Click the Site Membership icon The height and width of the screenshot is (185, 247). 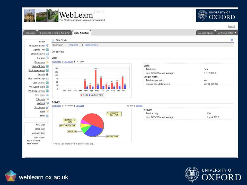(x=47, y=79)
